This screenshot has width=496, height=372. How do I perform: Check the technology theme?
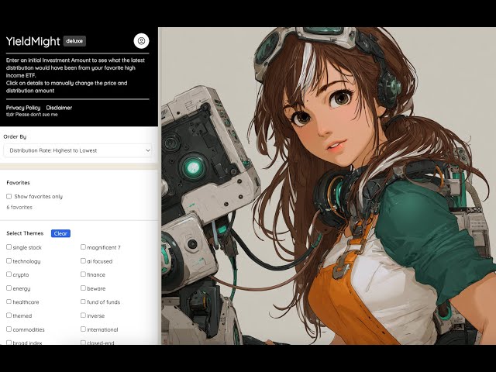pos(9,261)
